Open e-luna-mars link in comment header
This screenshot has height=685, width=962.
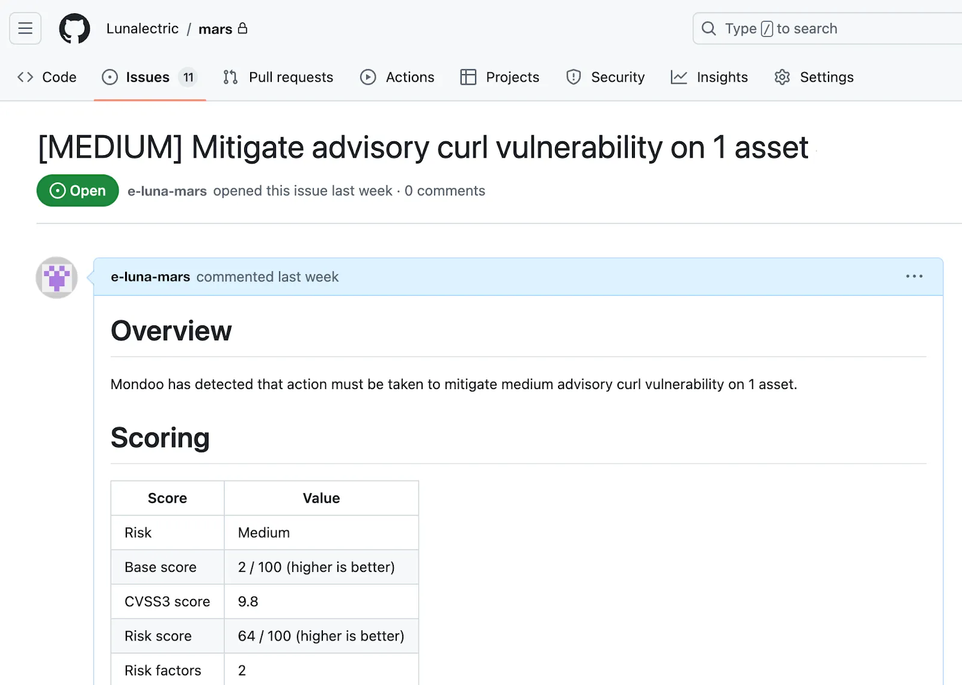(x=150, y=277)
